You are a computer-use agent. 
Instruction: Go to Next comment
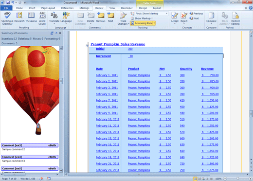(110, 17)
